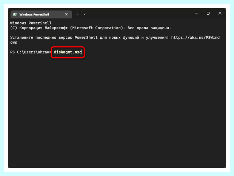234x176 pixels.
Task: Click the PS C:\Users\ohrau> prompt text
Action: [x=31, y=52]
